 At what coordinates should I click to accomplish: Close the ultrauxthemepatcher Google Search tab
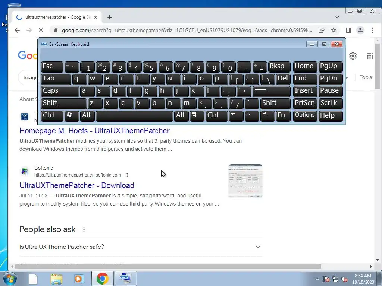(95, 17)
